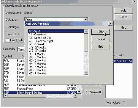Image resolution: width=138 pixels, height=108 pixels.
Task: Select M4 - 4 Months entry
Action: [56, 64]
